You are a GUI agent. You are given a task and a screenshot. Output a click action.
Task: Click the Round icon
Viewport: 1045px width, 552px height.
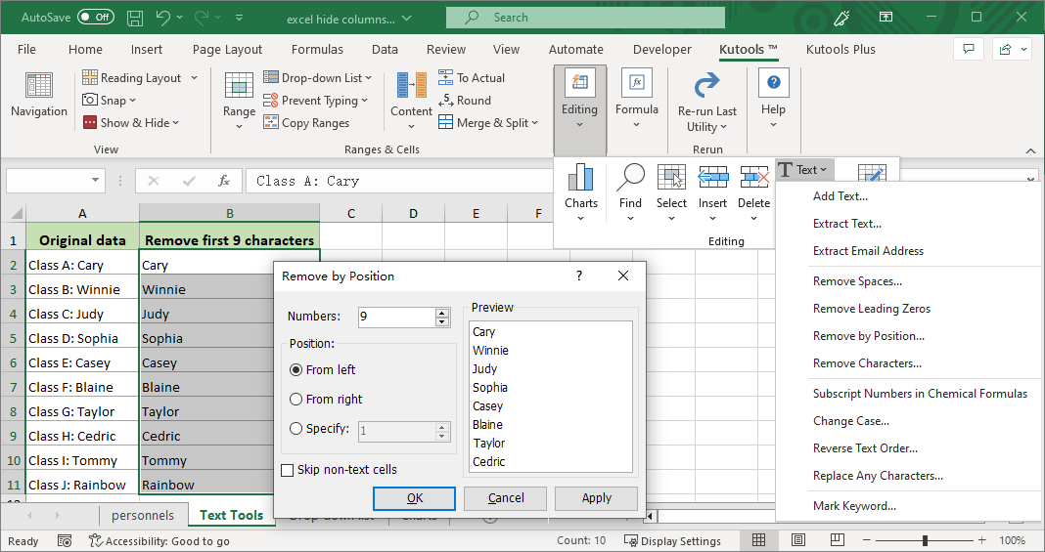click(x=446, y=100)
